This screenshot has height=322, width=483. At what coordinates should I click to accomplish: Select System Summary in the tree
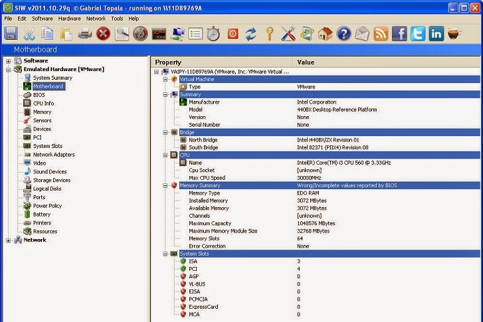[x=52, y=78]
